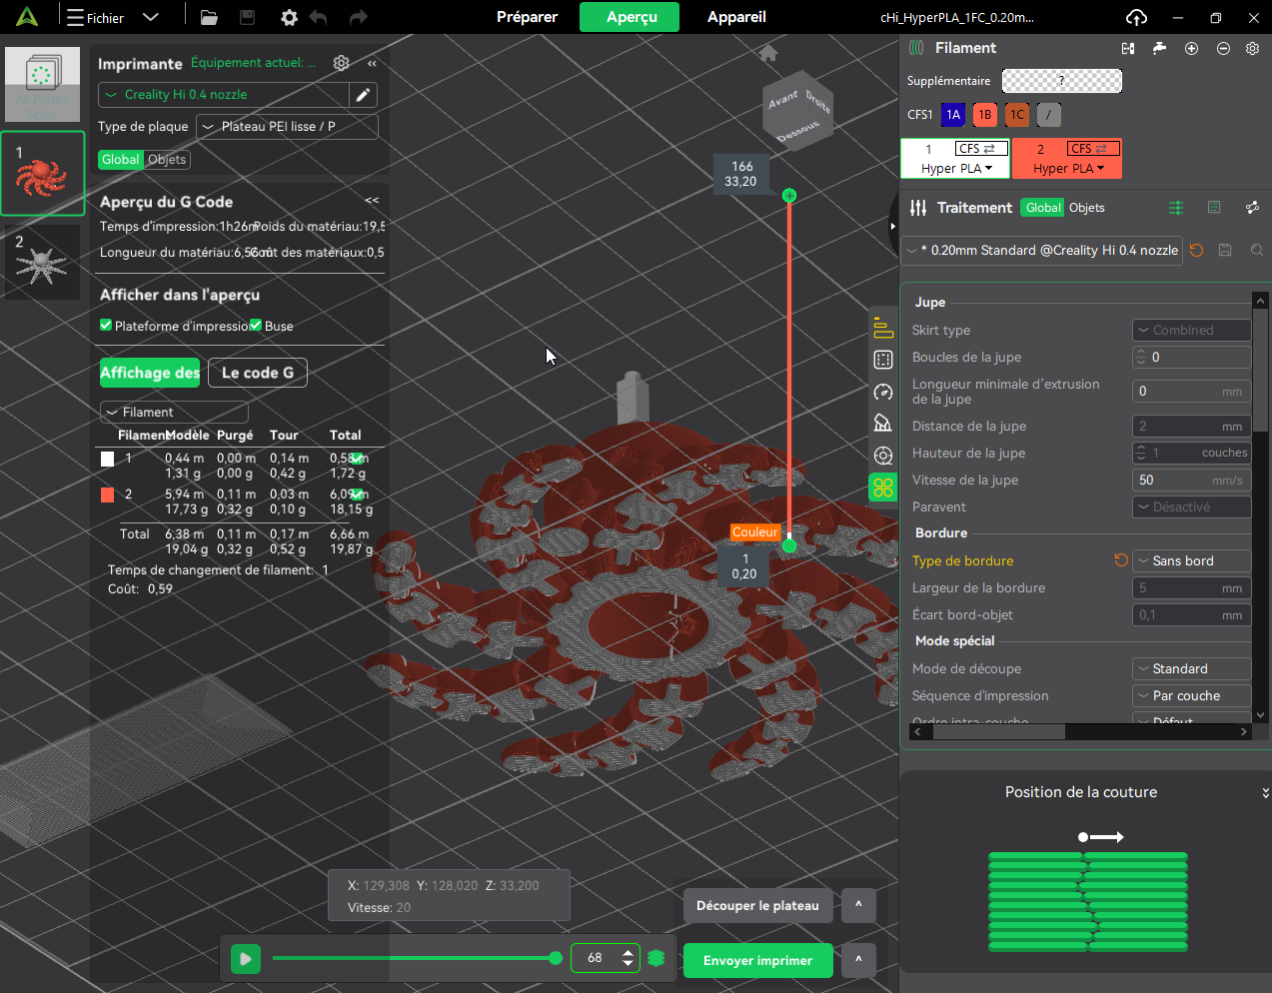Screen dimensions: 1272x993
Task: Click the cloud upload icon
Action: (1136, 17)
